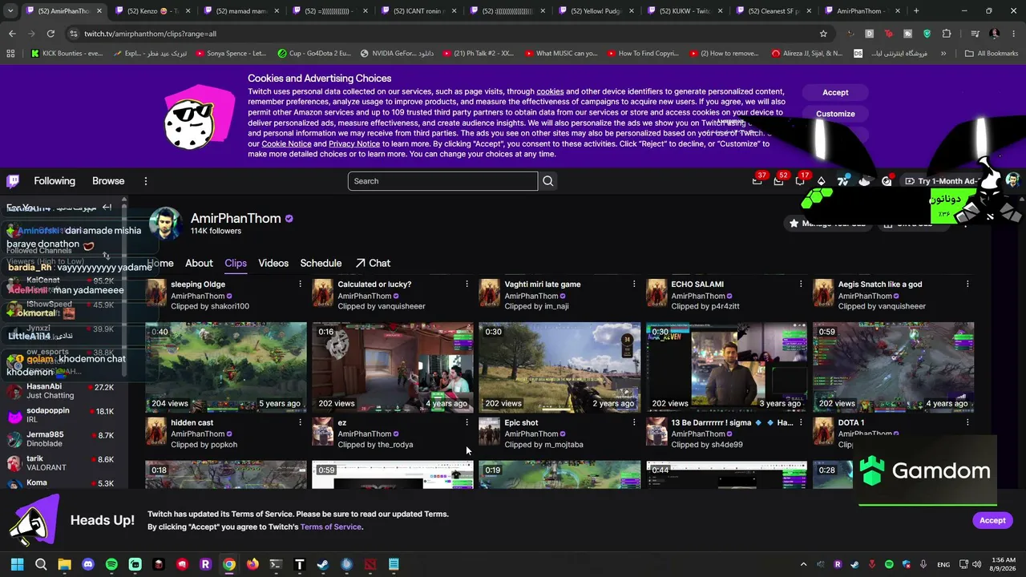Viewport: 1026px width, 577px height.
Task: Open File Explorer from the taskbar
Action: pyautogui.click(x=64, y=564)
